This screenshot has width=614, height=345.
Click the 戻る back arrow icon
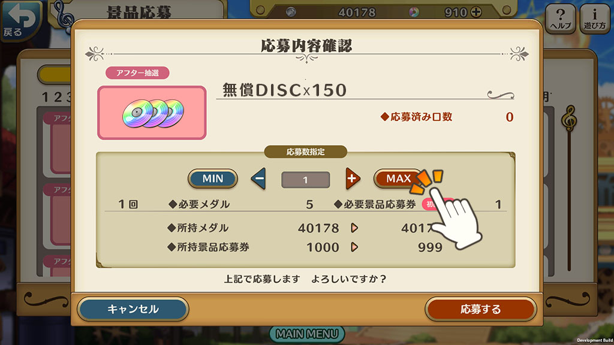[21, 20]
